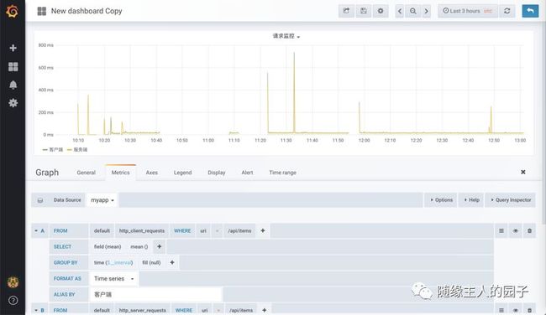
Task: Open the 请求监控 panel title dropdown
Action: [x=286, y=36]
